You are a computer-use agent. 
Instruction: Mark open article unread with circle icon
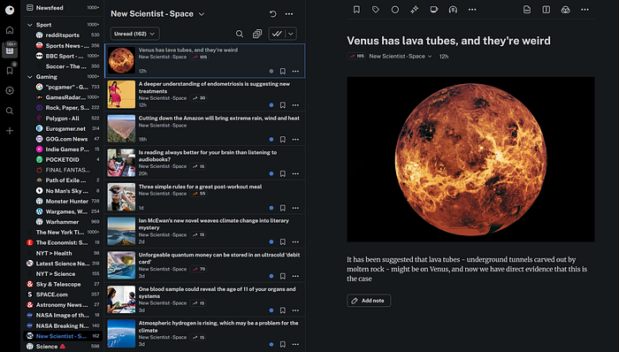tap(394, 10)
